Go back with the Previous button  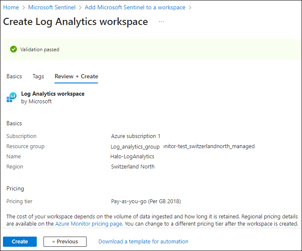(65, 242)
